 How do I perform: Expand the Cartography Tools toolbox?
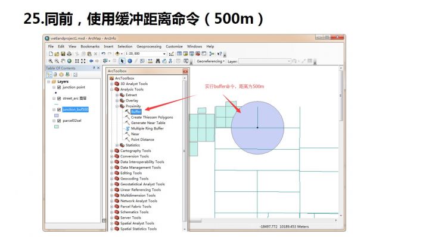[x=111, y=151]
